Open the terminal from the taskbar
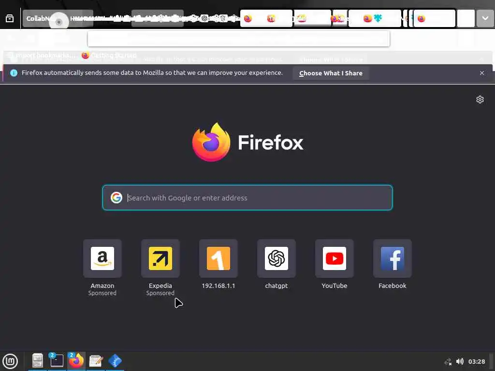The width and height of the screenshot is (495, 371). 57,360
